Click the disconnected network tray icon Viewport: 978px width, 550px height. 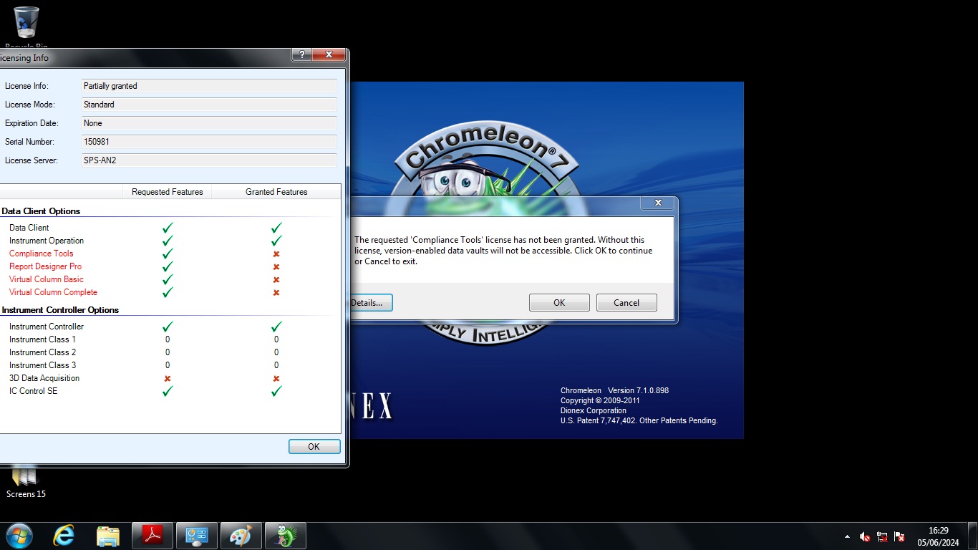point(882,536)
